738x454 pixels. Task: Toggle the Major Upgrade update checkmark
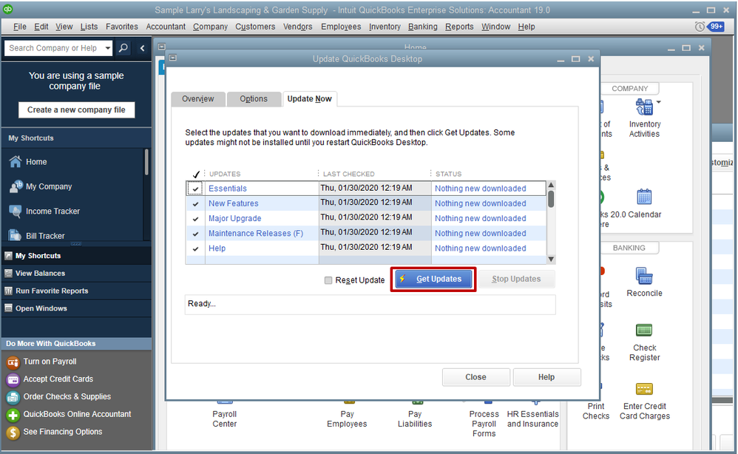click(x=195, y=220)
